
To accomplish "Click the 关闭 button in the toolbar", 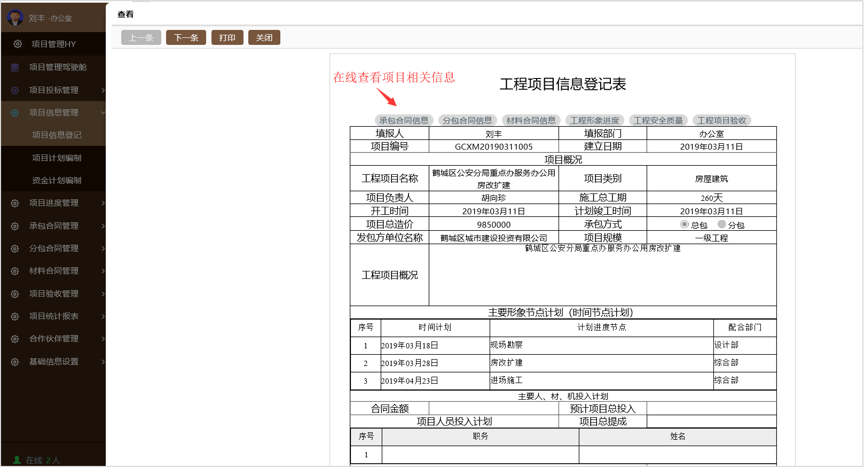I will [x=264, y=38].
